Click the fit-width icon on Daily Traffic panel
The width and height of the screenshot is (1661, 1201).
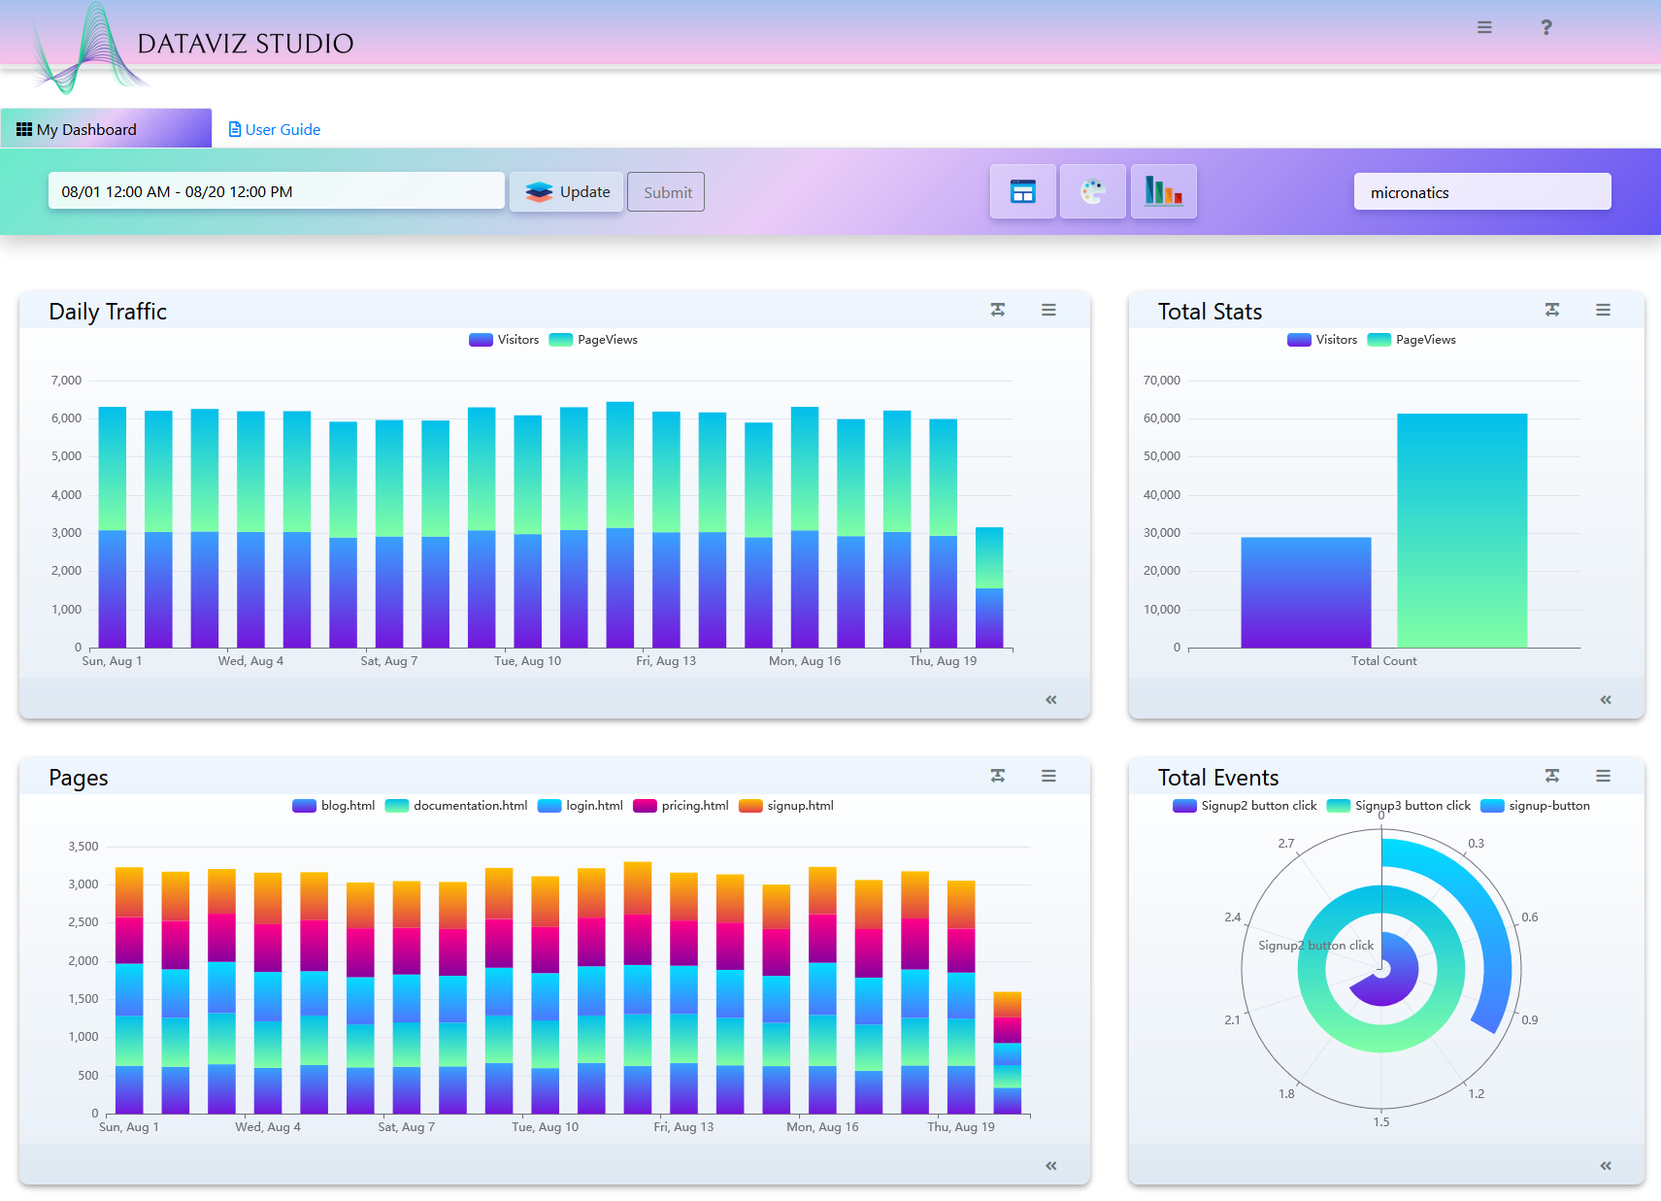997,310
